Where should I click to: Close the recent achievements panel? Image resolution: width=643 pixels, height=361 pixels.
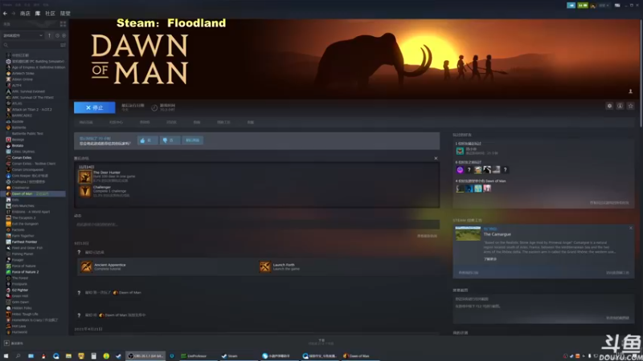436,158
